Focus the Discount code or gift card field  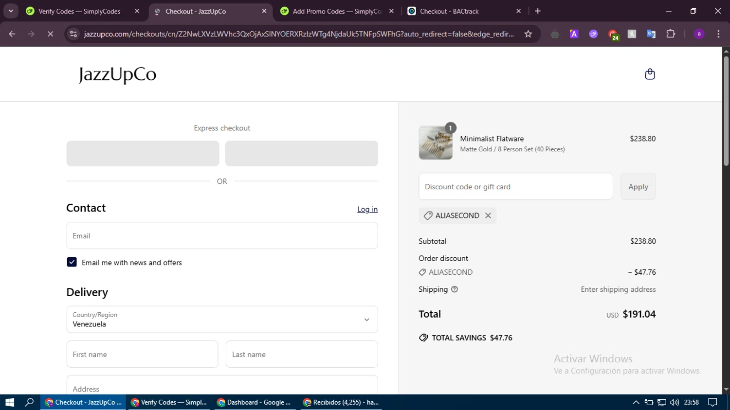point(516,187)
